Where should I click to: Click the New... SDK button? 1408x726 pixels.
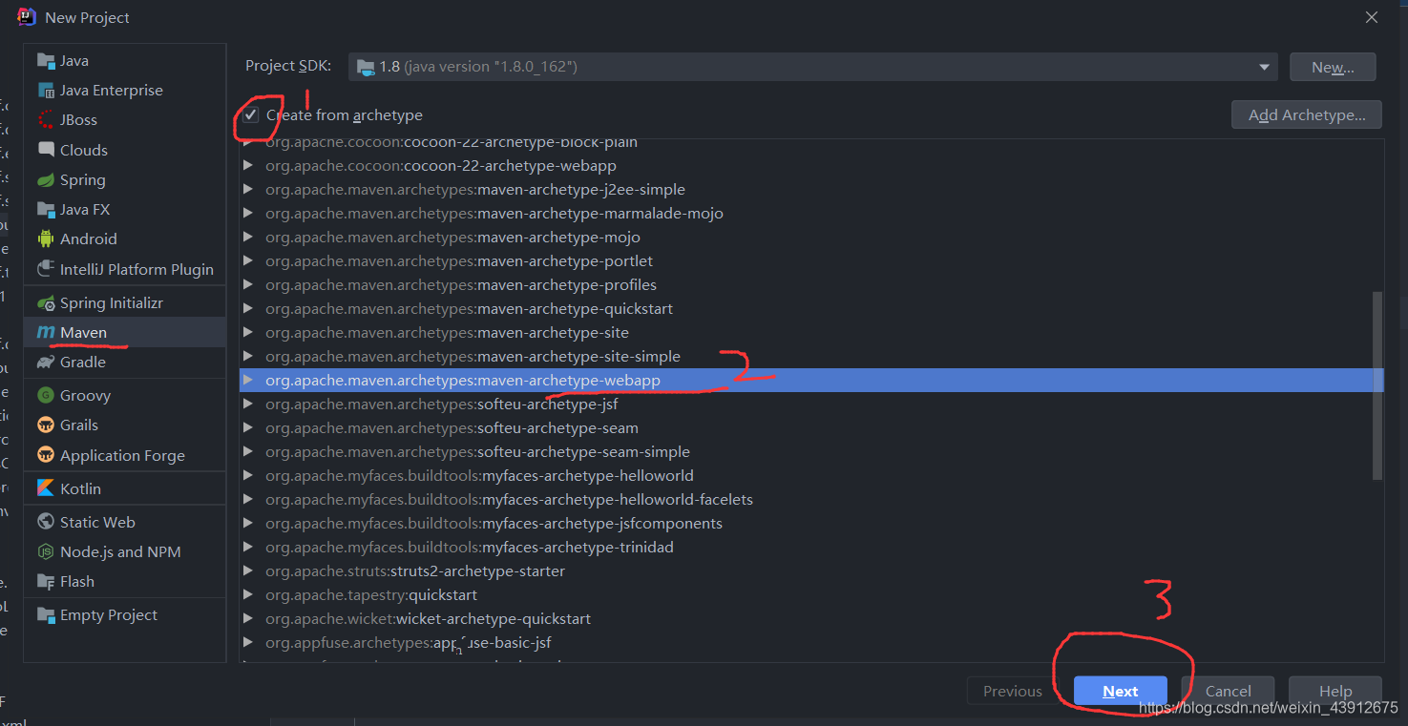[x=1333, y=67]
